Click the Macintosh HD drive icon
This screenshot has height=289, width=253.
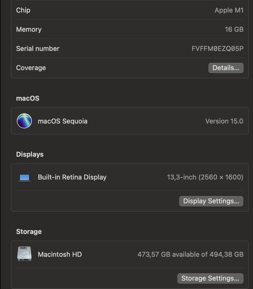(24, 254)
